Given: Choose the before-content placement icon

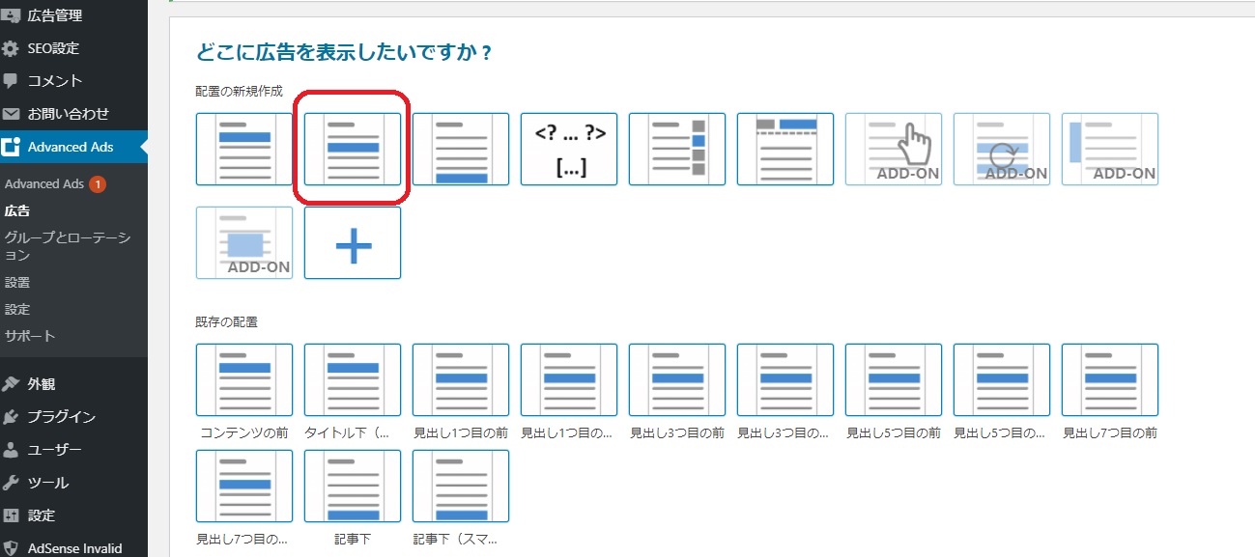Looking at the screenshot, I should click(x=244, y=149).
